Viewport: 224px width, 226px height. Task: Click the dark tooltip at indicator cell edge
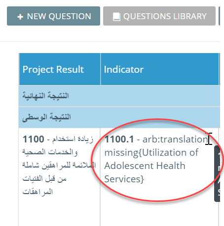217,173
